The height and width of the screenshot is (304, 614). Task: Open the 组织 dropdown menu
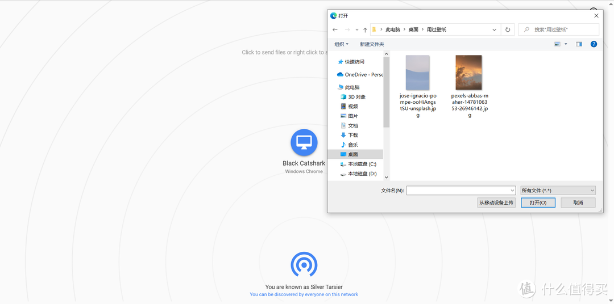(341, 44)
